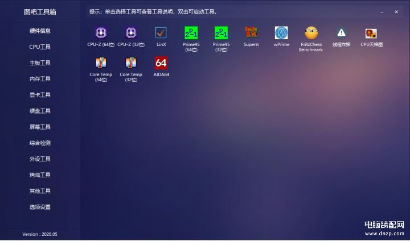The height and width of the screenshot is (241, 410).
Task: Choose the Superπ benchmark icon
Action: point(251,32)
